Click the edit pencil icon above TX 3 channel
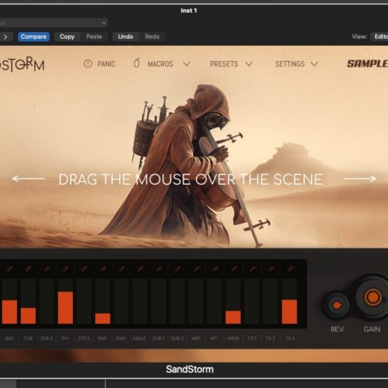This screenshot has width=388, height=388. 290,269
